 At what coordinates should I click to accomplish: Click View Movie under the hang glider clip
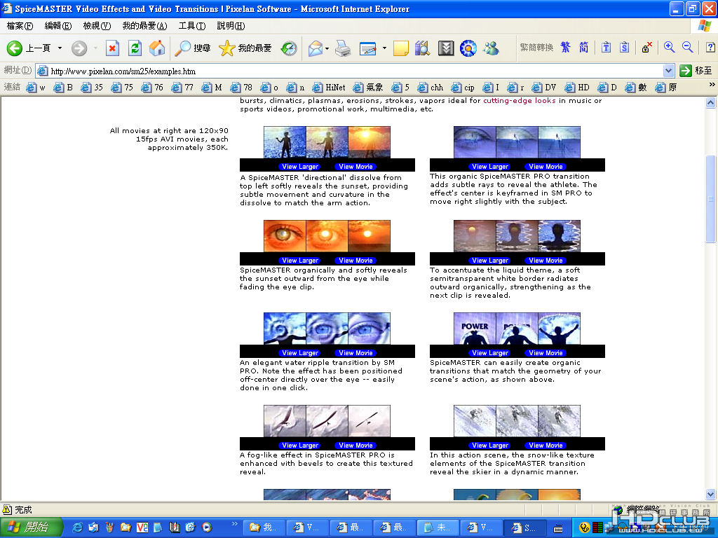355,445
